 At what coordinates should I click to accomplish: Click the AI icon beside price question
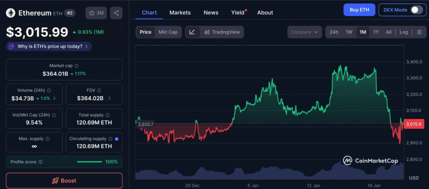point(11,46)
